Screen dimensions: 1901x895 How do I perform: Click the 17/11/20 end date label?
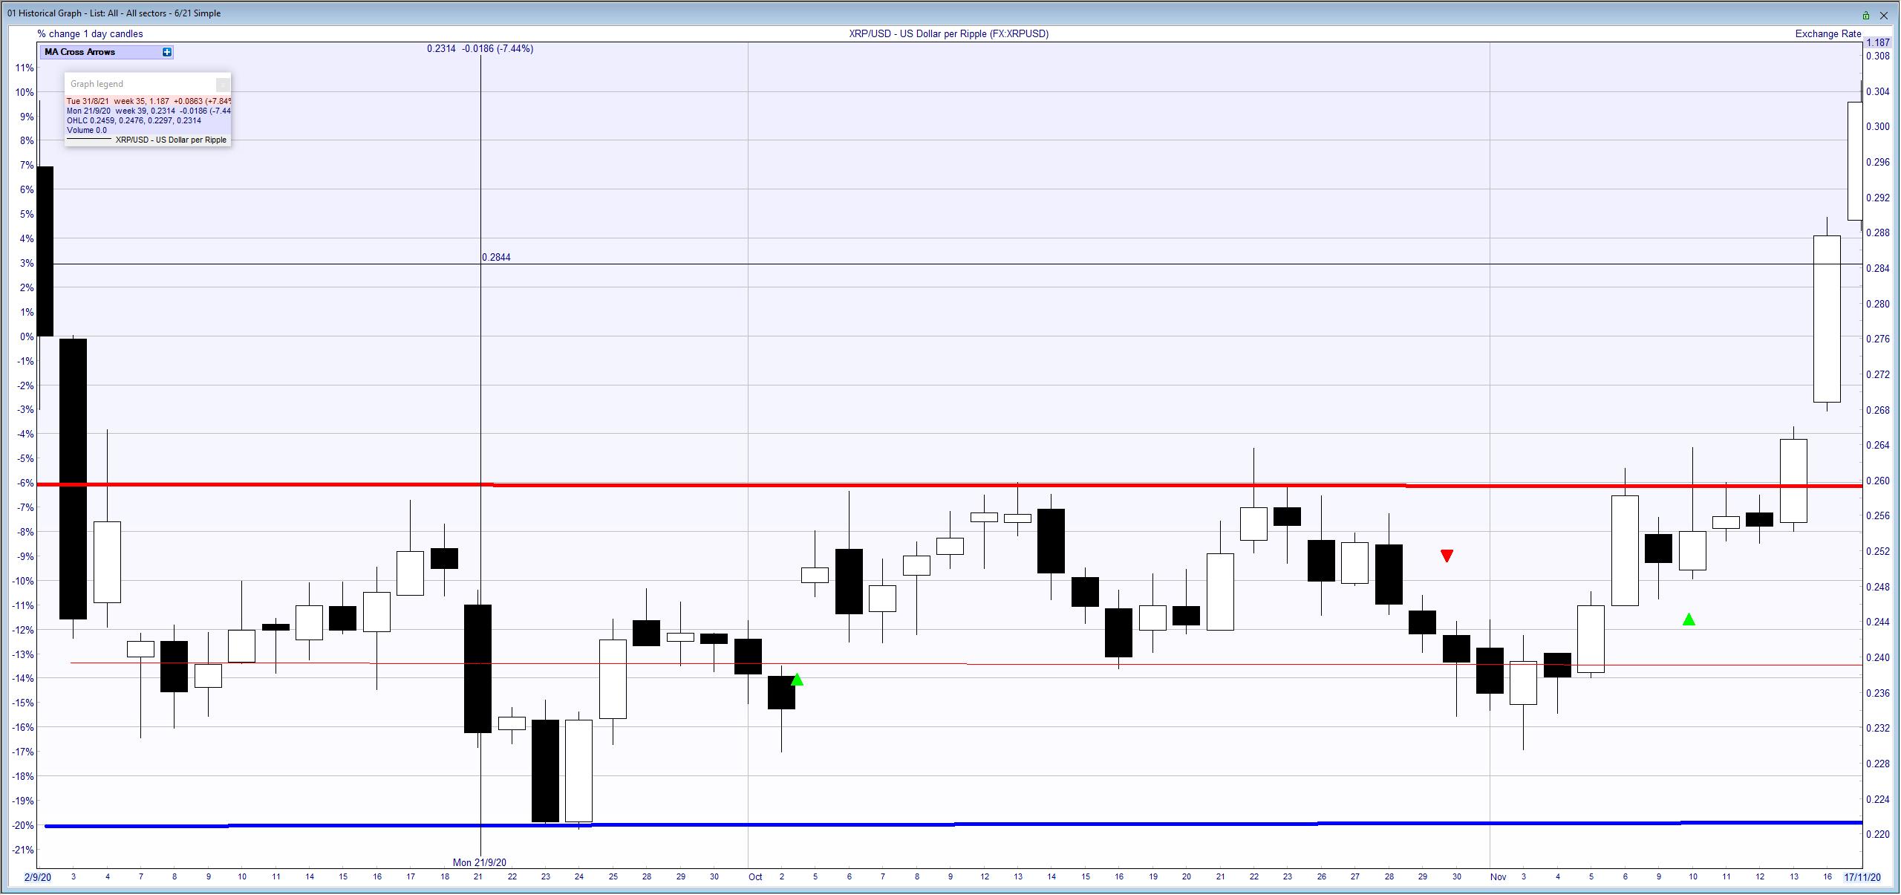coord(1862,877)
